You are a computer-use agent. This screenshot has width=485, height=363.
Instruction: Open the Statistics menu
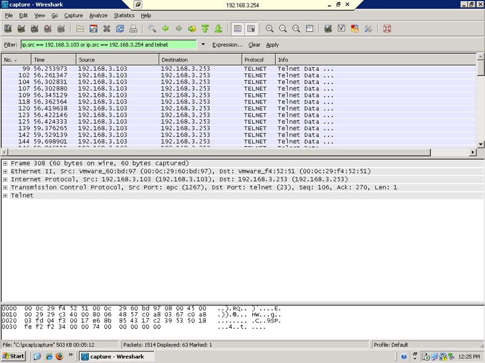[124, 16]
